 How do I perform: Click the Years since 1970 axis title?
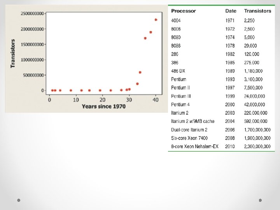click(103, 107)
